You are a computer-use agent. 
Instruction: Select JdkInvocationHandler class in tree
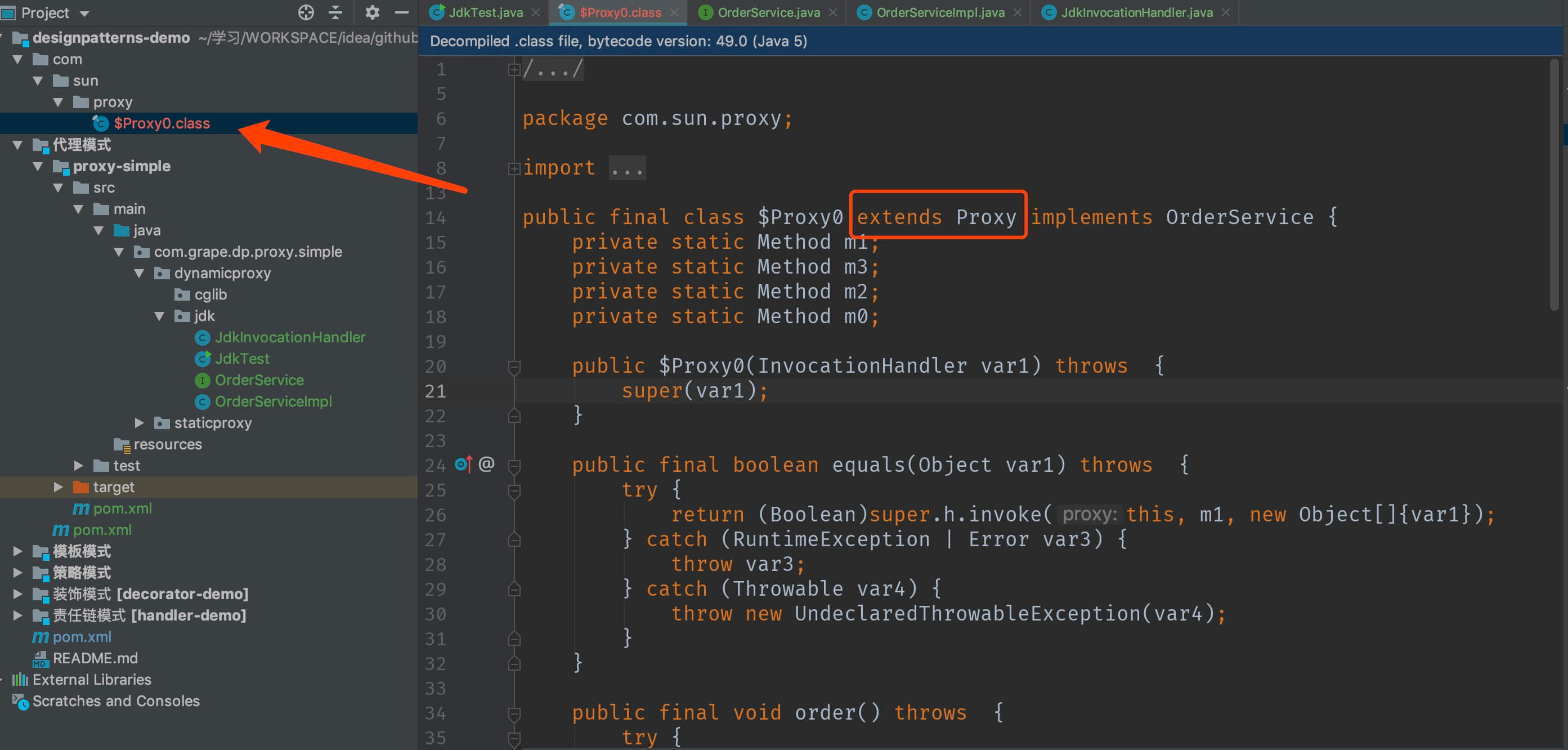point(290,337)
